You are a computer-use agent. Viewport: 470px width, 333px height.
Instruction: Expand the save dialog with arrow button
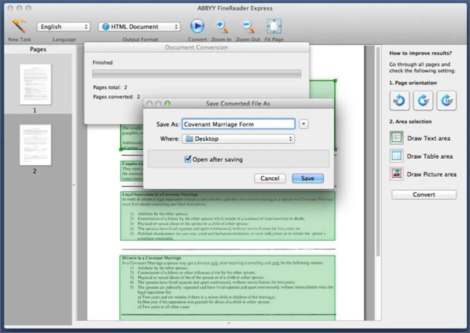[x=303, y=124]
